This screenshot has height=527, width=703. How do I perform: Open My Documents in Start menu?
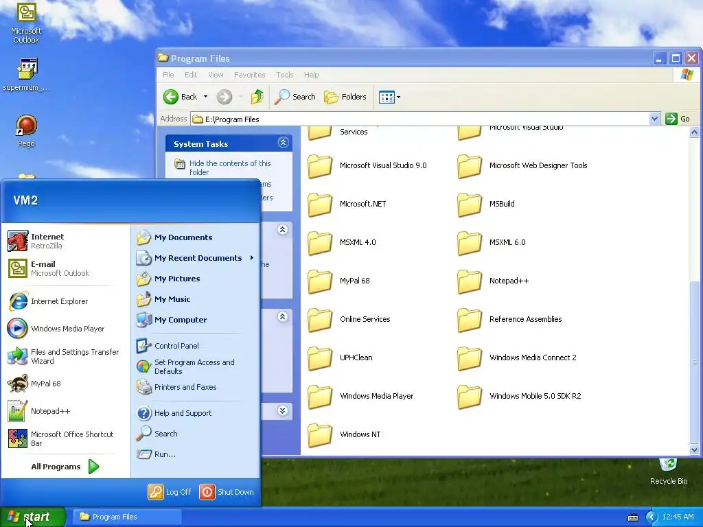[196, 237]
